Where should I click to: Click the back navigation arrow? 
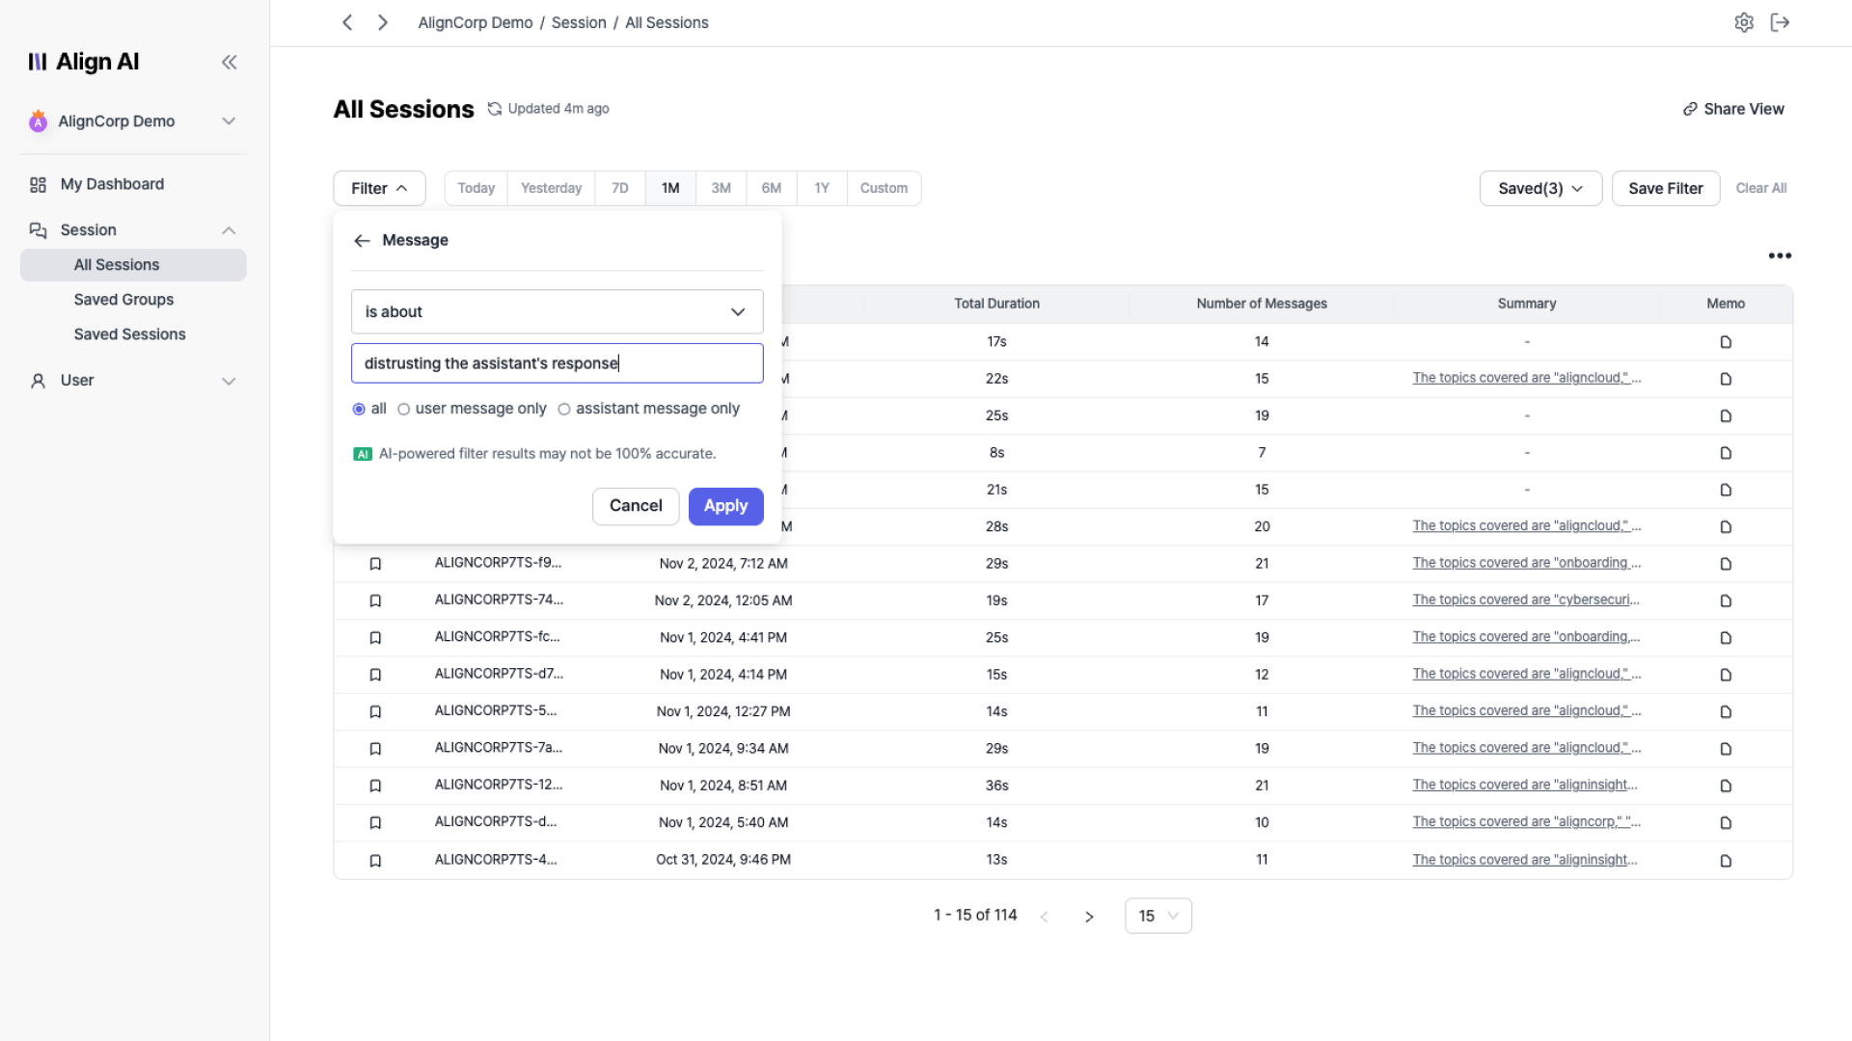(347, 22)
